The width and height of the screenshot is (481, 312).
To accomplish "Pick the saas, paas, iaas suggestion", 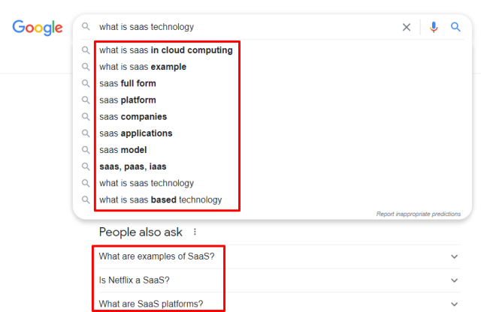I will pos(133,166).
